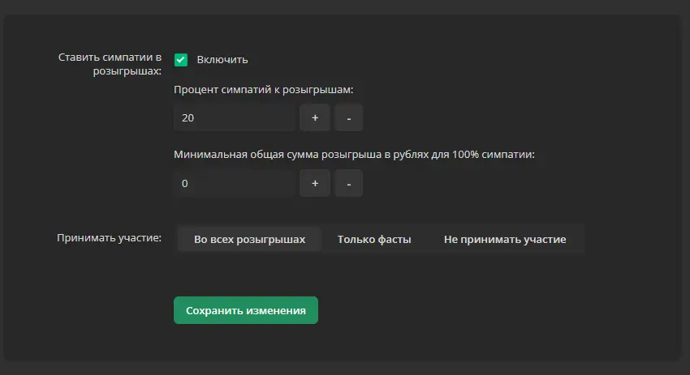This screenshot has width=690, height=375.
Task: Decrease Минимальная общая сумма with minus button
Action: pos(348,183)
